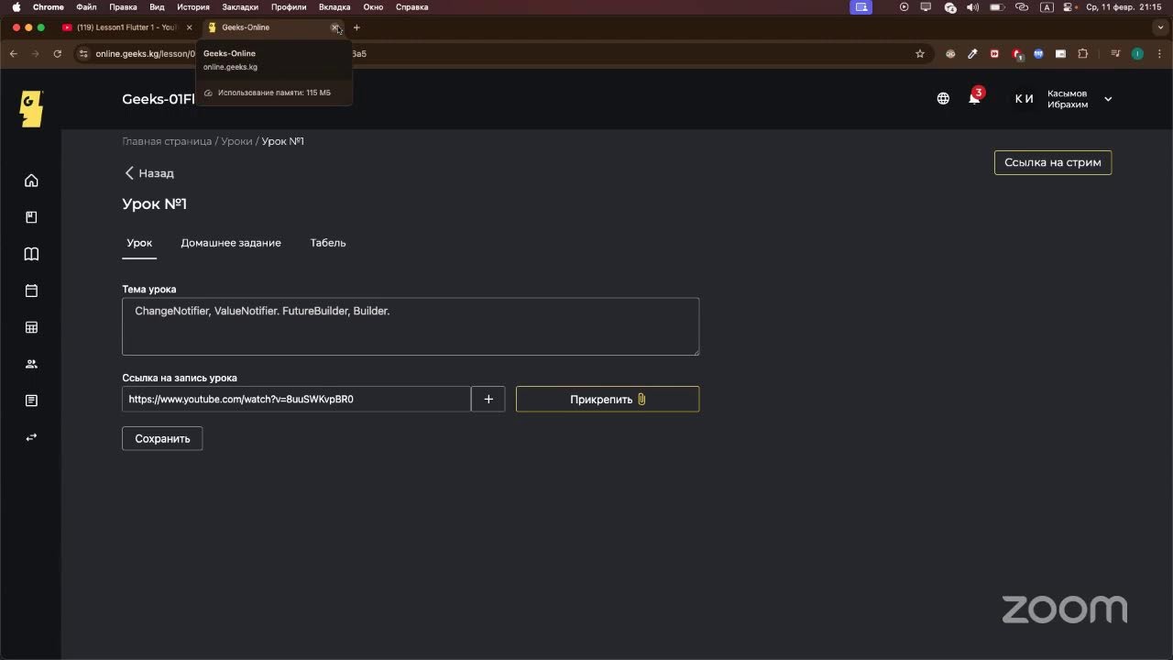Click the Geeks-01Fl course title

pos(159,99)
